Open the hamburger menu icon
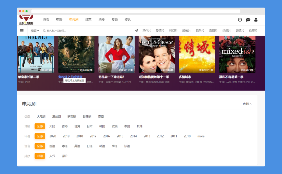The height and width of the screenshot is (174, 282). tap(22, 30)
